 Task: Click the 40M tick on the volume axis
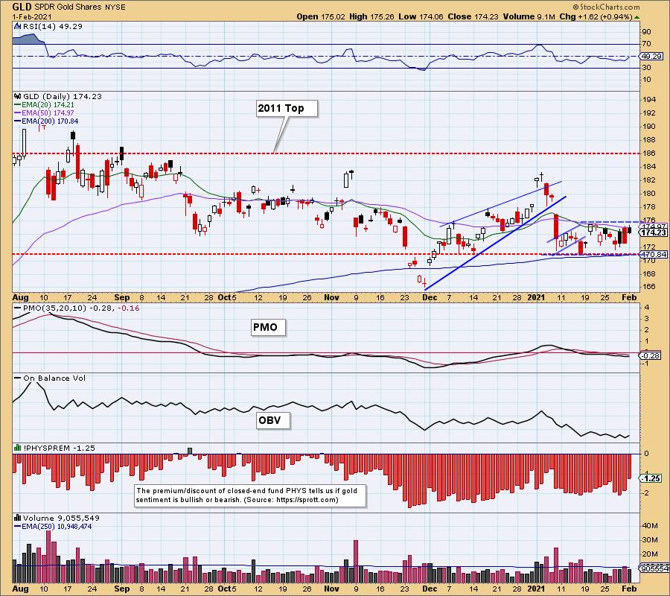pyautogui.click(x=651, y=525)
